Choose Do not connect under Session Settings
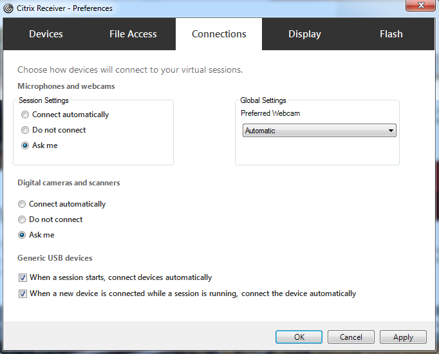The height and width of the screenshot is (354, 439). 25,130
